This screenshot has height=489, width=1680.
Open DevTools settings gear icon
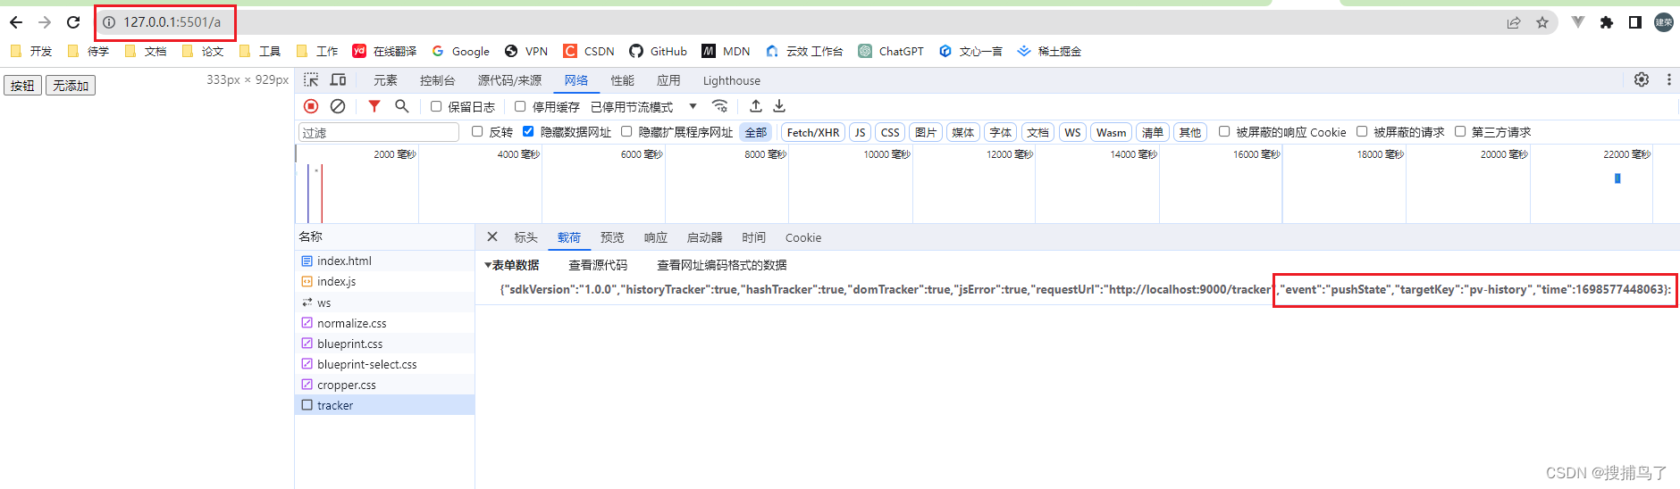(1642, 79)
